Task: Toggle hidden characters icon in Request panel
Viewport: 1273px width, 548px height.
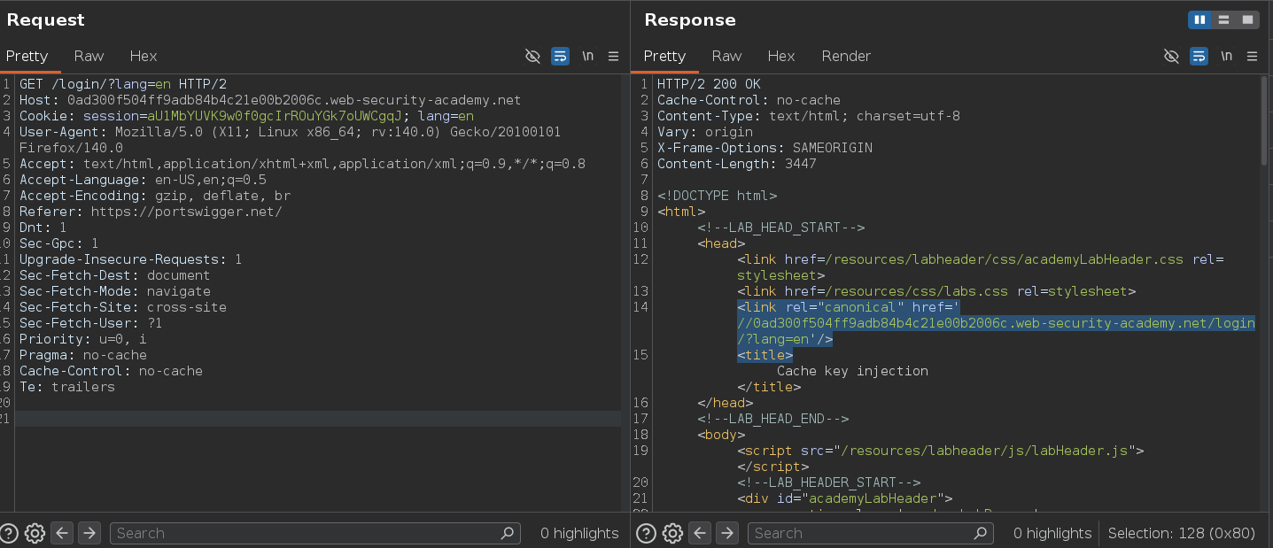Action: (532, 56)
